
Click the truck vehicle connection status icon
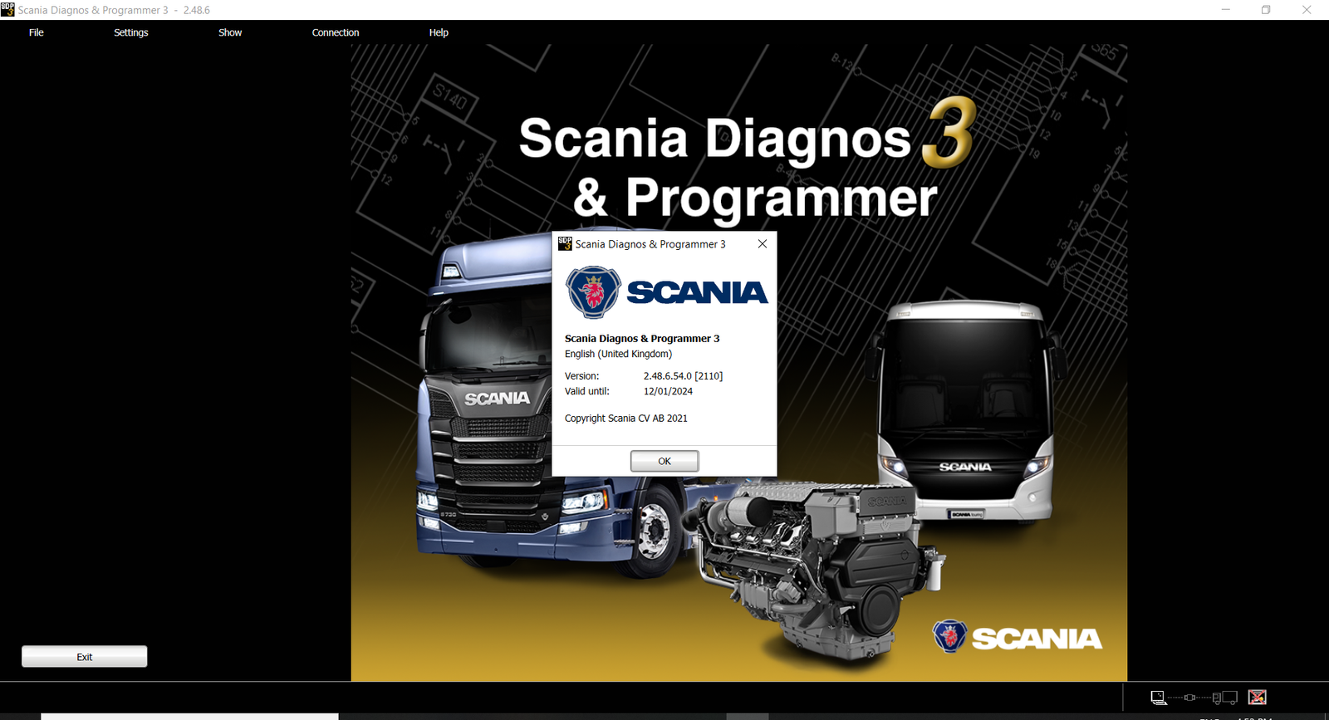[1225, 698]
